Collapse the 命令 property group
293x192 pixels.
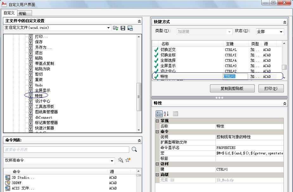click(x=157, y=132)
